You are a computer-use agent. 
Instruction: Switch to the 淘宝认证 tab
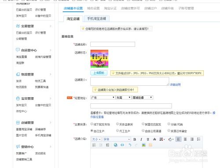coord(110,8)
